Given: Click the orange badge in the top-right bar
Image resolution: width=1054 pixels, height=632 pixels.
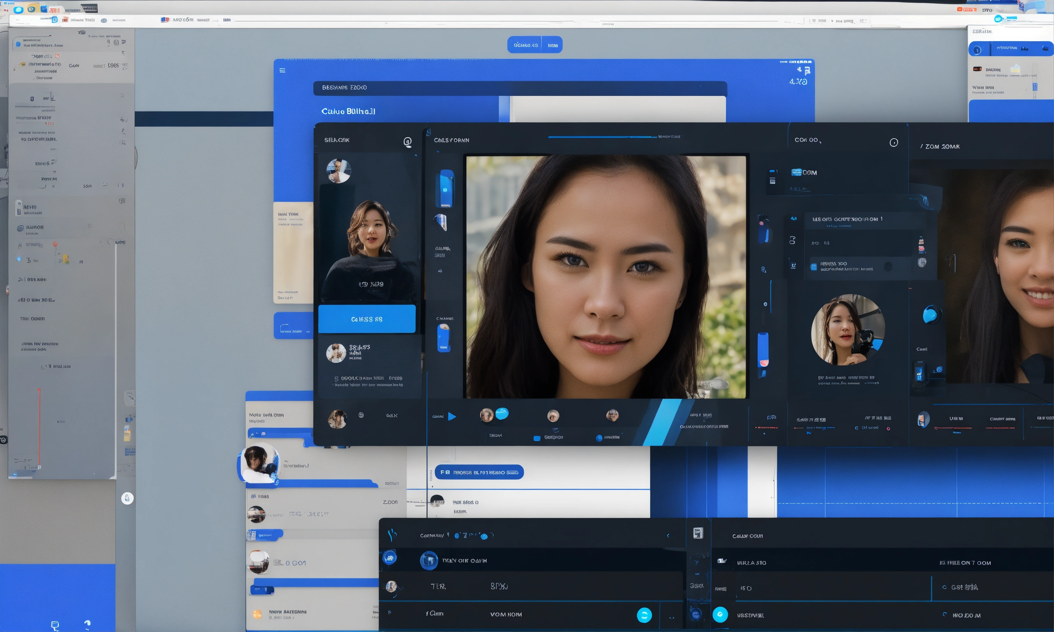Looking at the screenshot, I should click(x=966, y=9).
